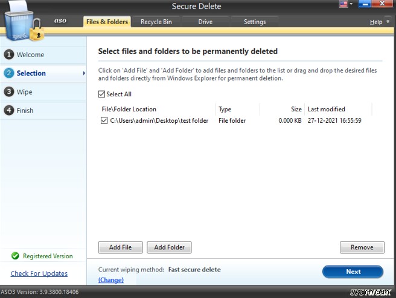
Task: Click the aso brand label
Action: 60,20
